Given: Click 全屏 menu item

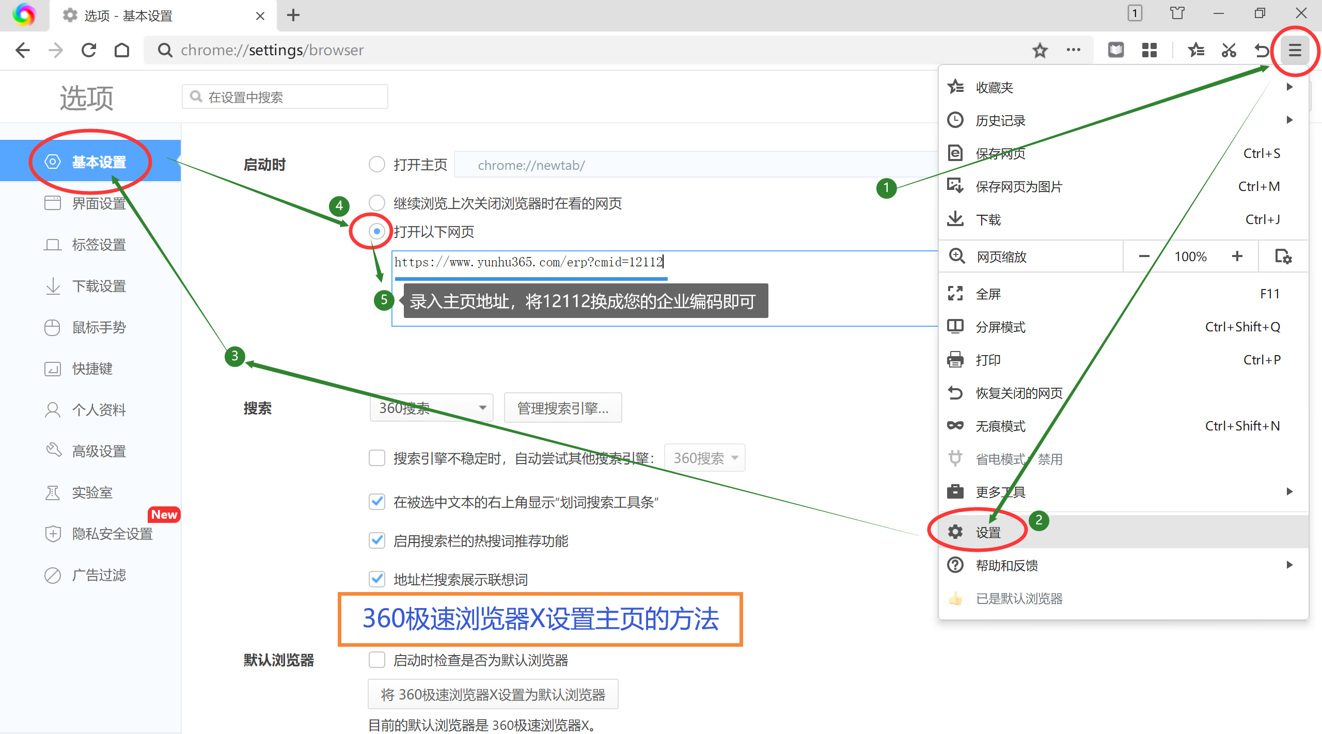Looking at the screenshot, I should coord(1124,294).
